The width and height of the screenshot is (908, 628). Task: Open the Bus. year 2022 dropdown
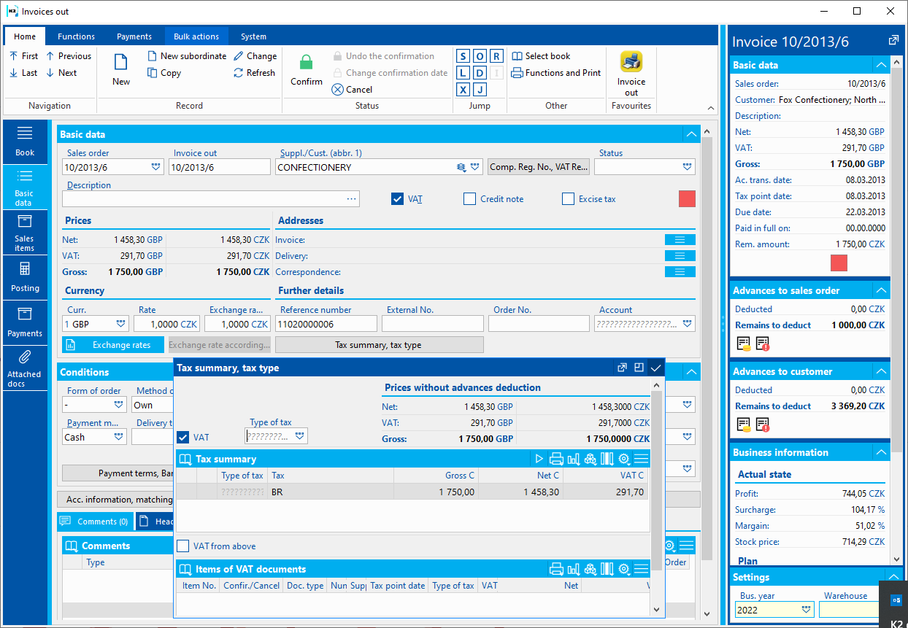point(806,610)
